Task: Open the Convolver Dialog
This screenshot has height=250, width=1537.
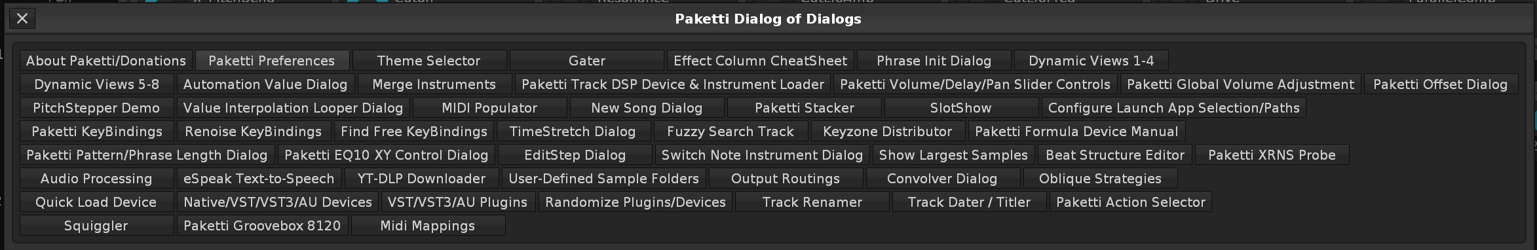Action: pos(942,179)
